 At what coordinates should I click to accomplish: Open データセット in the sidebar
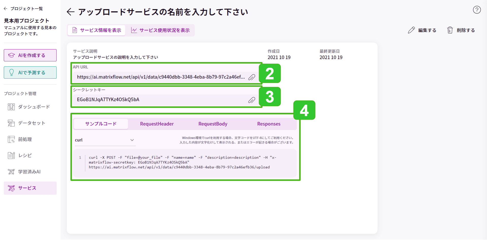tap(30, 123)
